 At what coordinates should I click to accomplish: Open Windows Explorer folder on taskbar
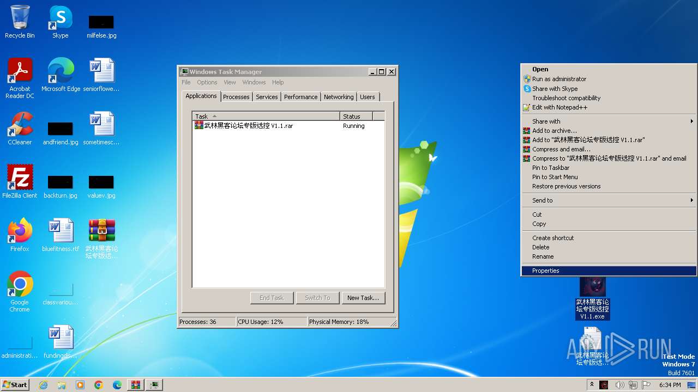62,385
